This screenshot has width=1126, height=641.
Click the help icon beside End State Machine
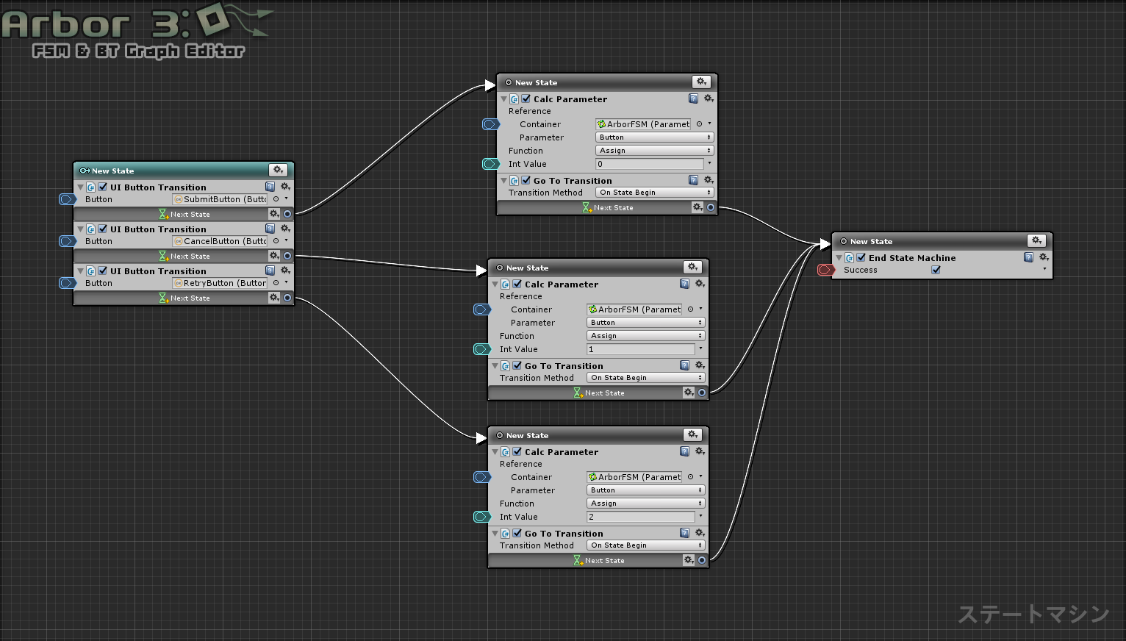point(1028,257)
